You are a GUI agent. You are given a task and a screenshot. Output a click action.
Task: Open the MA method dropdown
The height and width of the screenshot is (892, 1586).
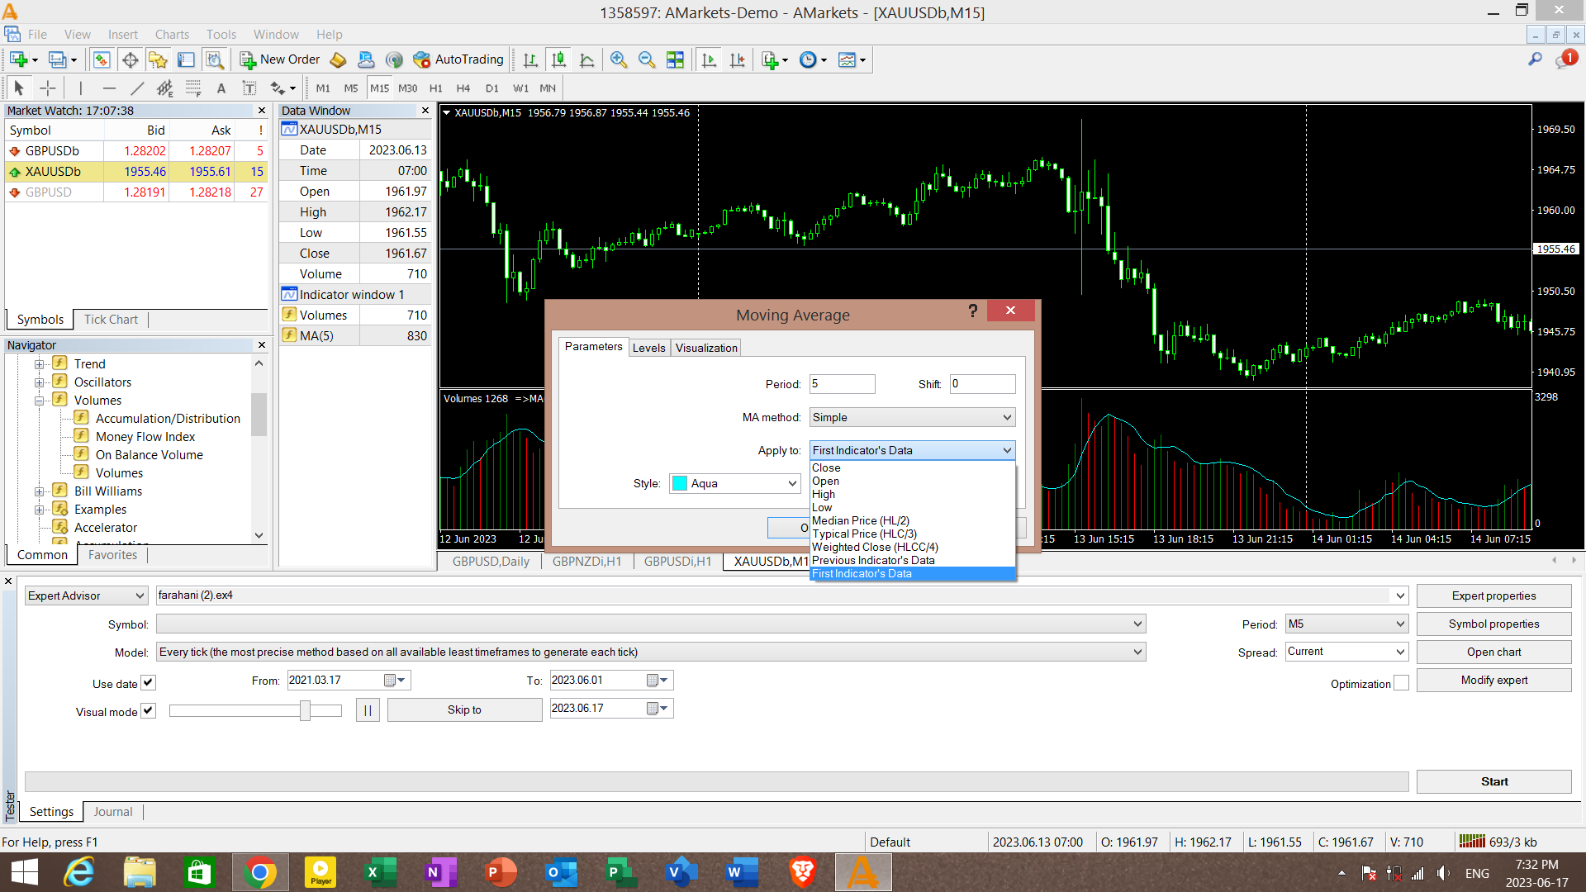pos(912,417)
